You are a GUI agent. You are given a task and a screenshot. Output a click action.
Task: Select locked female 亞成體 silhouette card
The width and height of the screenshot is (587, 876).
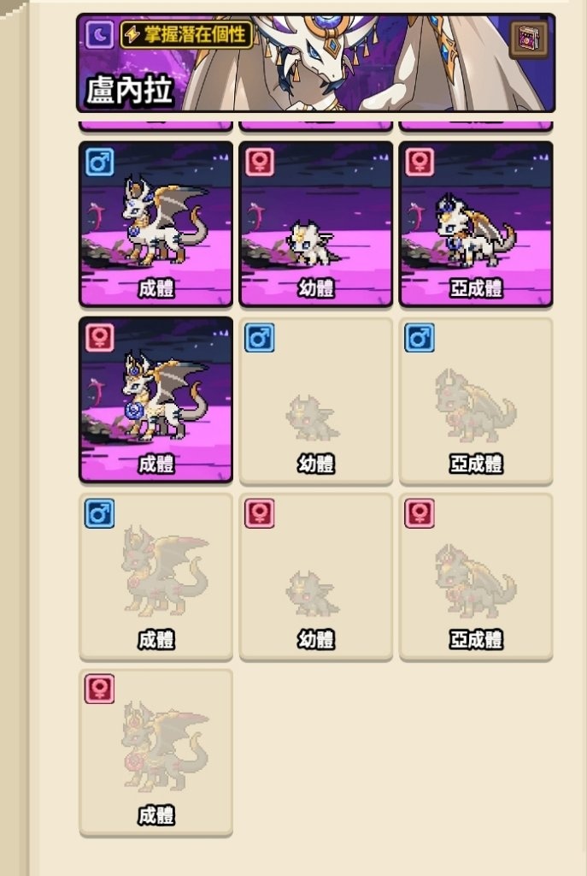coord(476,577)
